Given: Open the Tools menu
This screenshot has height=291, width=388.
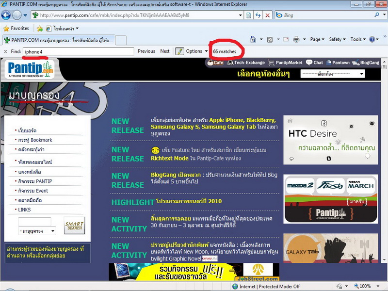Looking at the screenshot, I should (358, 39).
